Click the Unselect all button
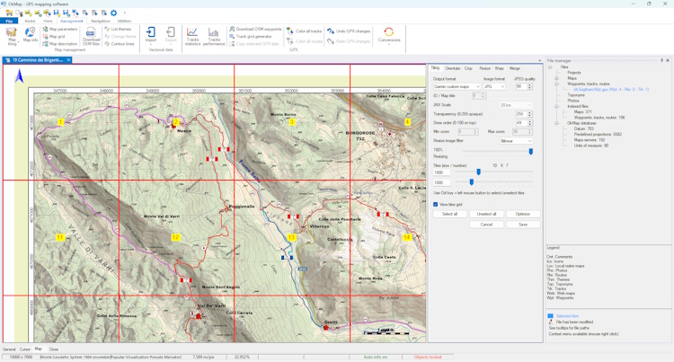This screenshot has height=362, width=674. tap(486, 214)
